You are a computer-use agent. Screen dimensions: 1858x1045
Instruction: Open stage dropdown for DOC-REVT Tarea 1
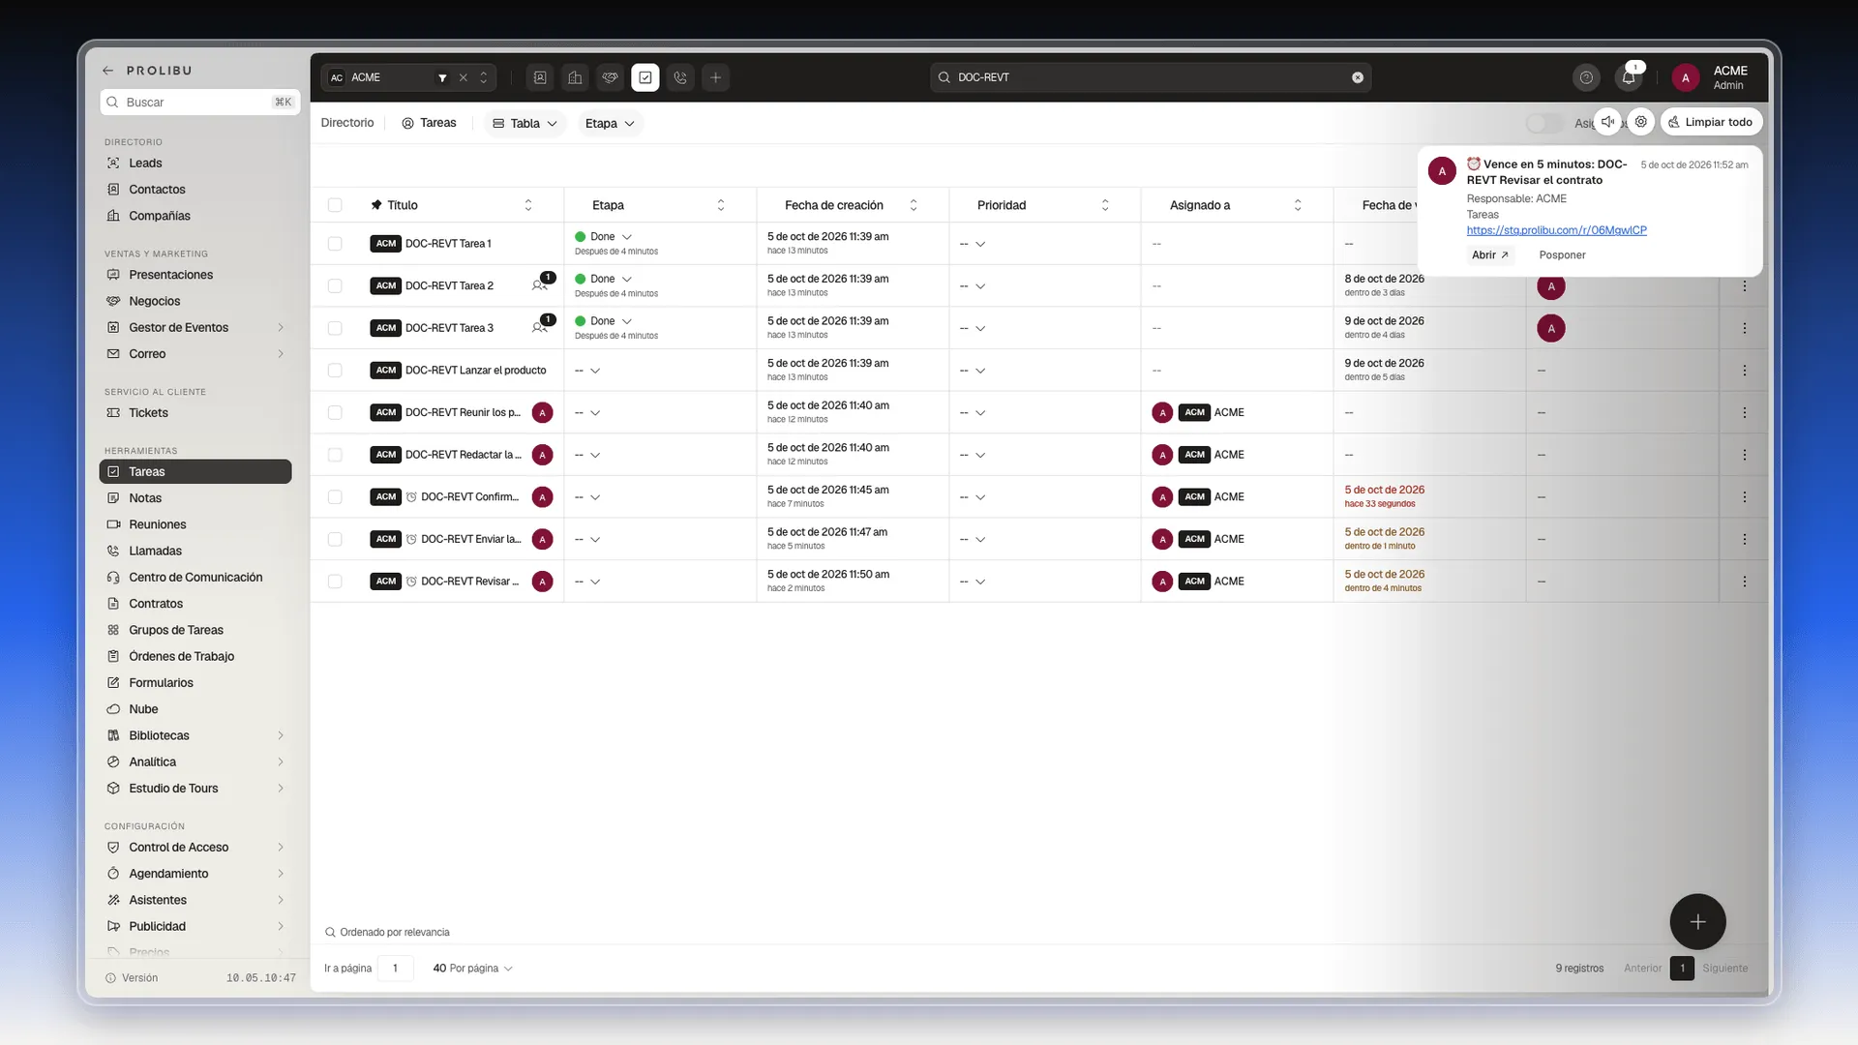click(627, 237)
